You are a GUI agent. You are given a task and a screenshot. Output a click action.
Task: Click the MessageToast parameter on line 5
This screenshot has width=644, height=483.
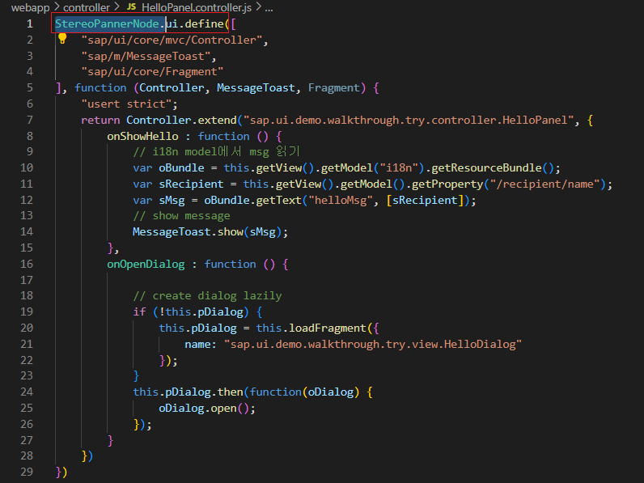tap(256, 88)
